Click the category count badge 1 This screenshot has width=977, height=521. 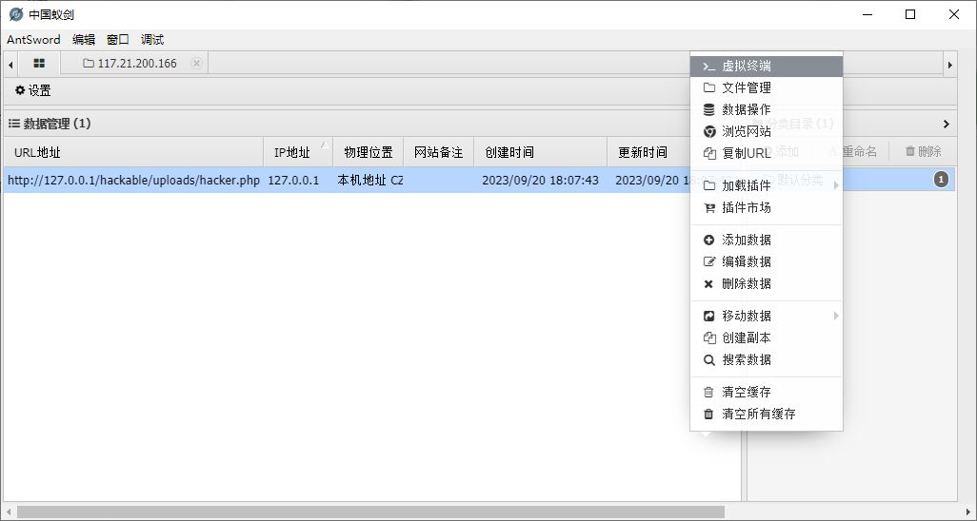pyautogui.click(x=941, y=180)
